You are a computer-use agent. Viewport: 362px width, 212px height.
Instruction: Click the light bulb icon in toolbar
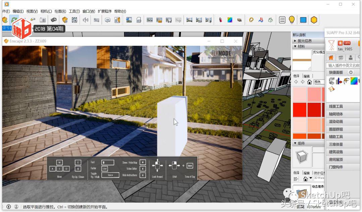pos(292,20)
